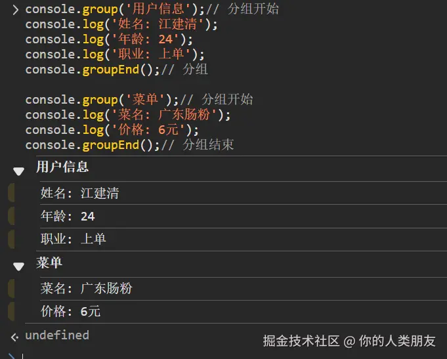The width and height of the screenshot is (447, 359).
Task: Click the left marker beside 菜名 row
Action: (11, 288)
